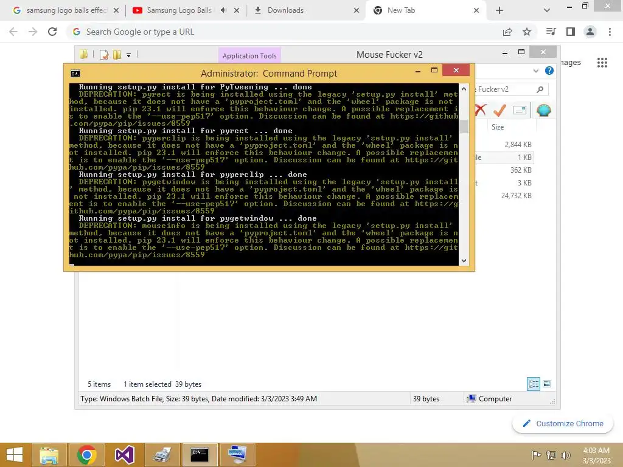The height and width of the screenshot is (467, 623).
Task: Click the red X delete icon in Explorer
Action: (480, 110)
